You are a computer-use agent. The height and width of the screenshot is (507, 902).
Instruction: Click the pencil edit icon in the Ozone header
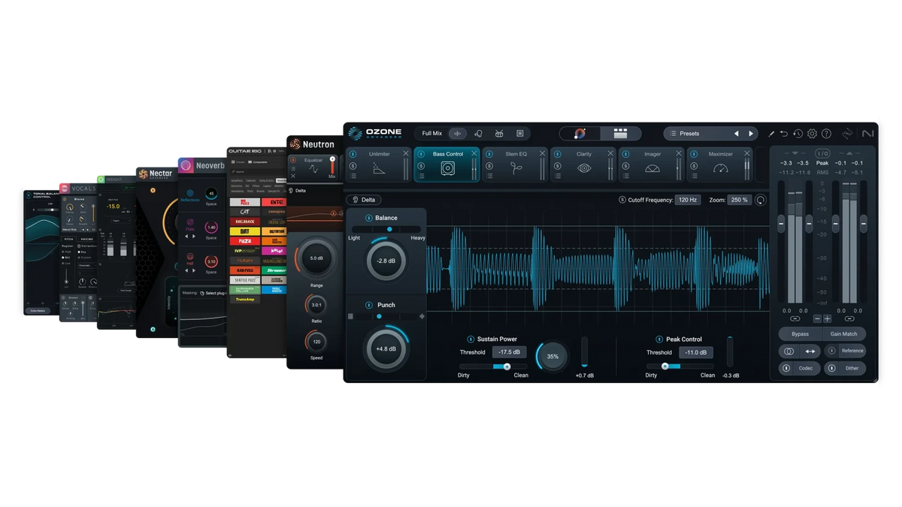[x=771, y=134]
